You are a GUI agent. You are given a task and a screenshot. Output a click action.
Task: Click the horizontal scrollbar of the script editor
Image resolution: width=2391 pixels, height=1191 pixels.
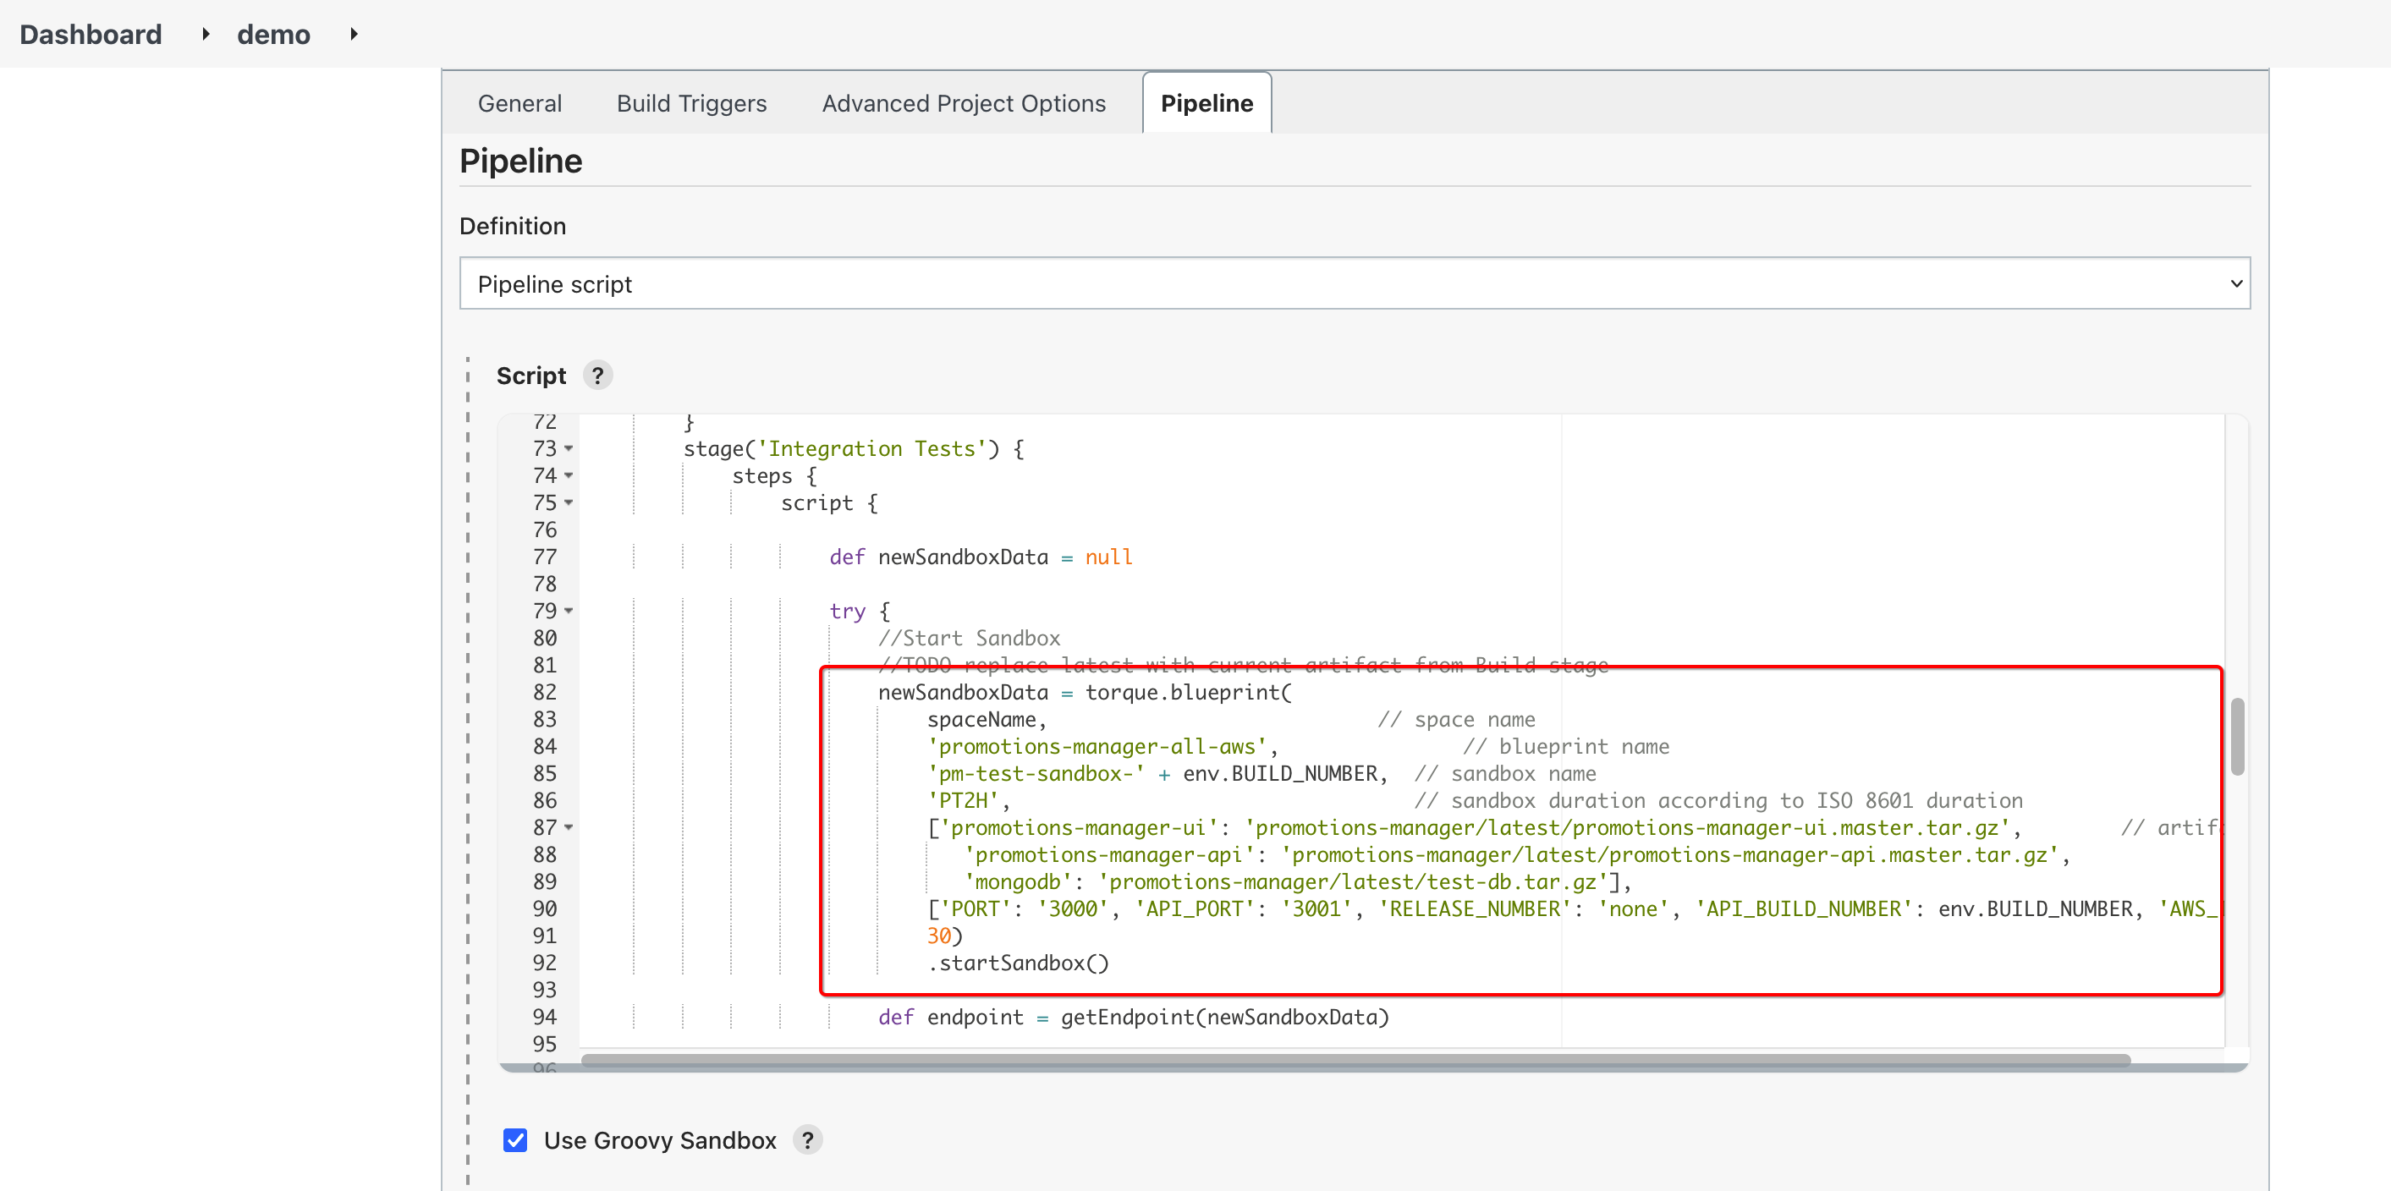click(x=1355, y=1060)
